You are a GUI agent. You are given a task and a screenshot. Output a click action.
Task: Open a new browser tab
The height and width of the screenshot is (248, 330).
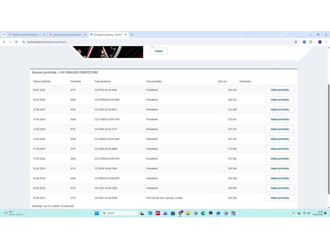tap(132, 35)
